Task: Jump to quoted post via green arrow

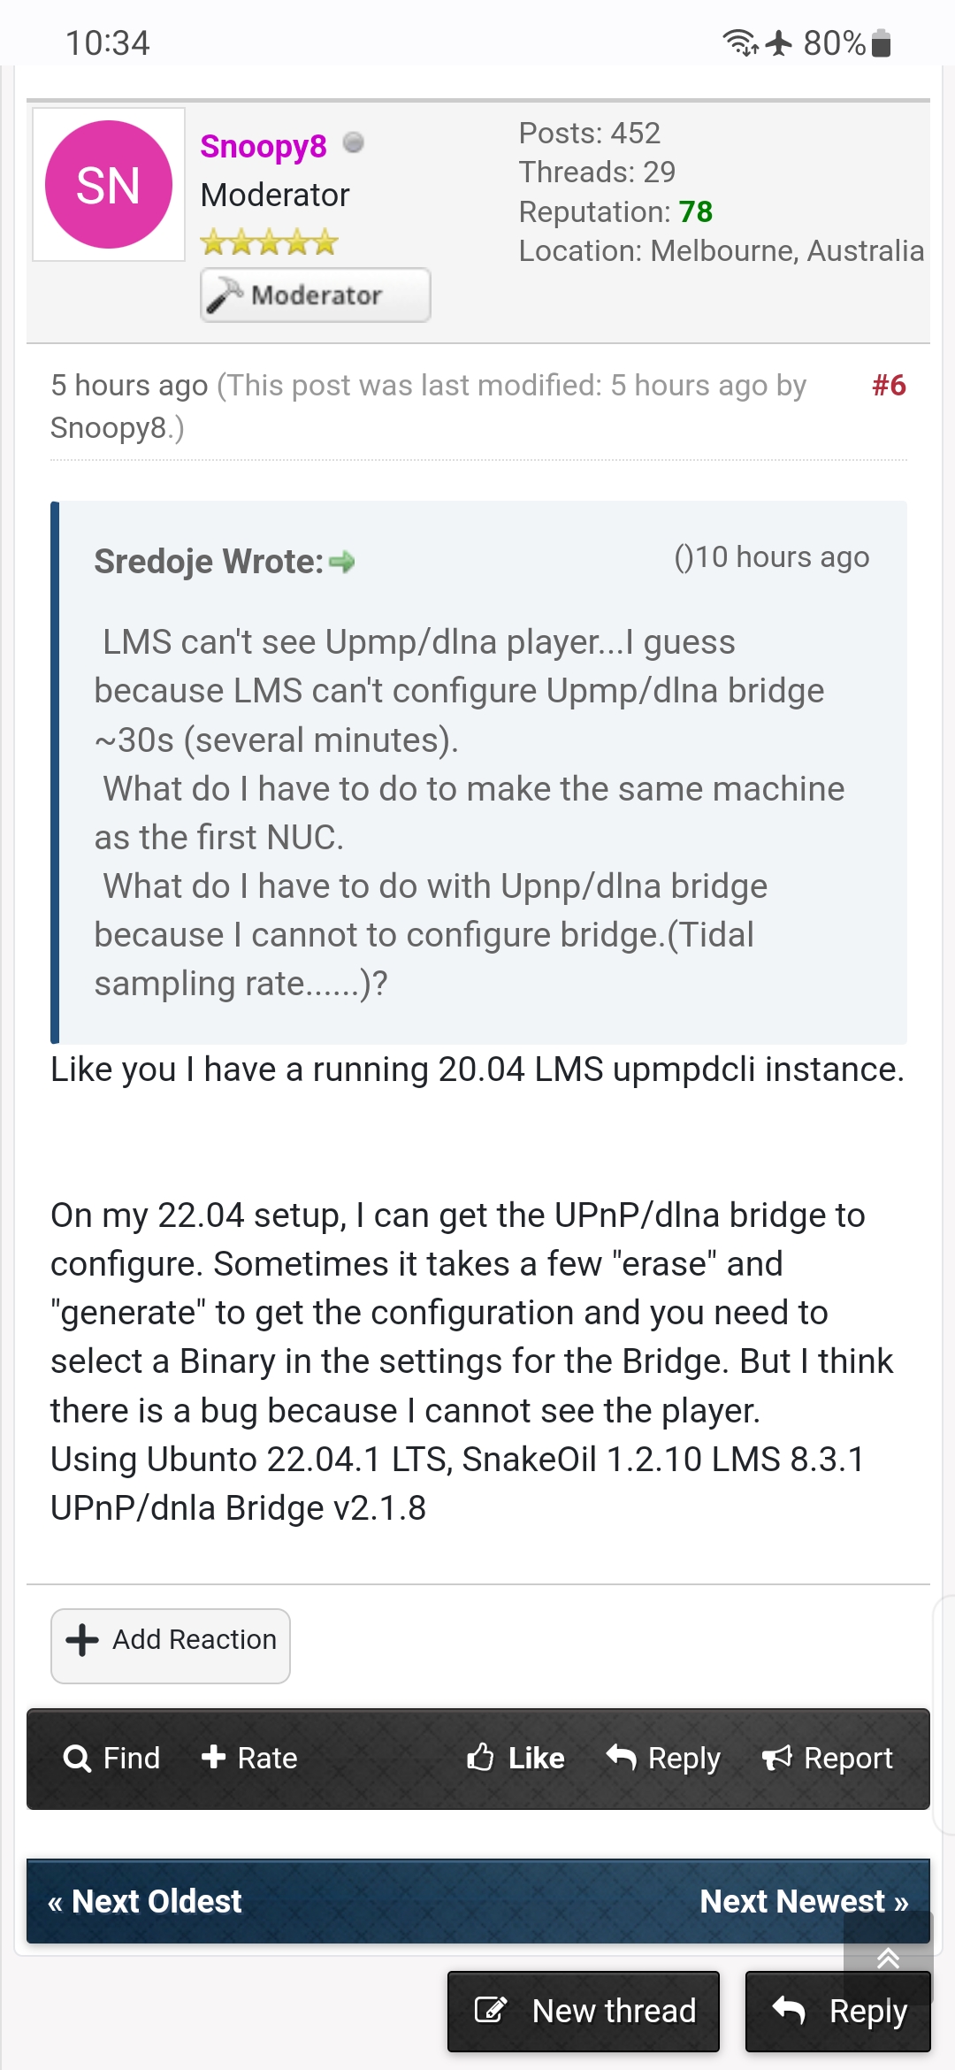Action: point(341,562)
